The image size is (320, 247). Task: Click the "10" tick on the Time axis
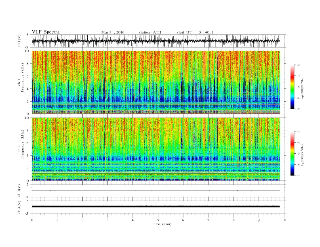[x=284, y=220]
